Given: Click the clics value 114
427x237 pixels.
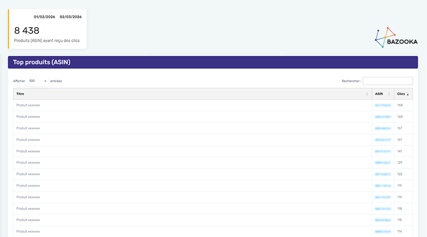Looking at the screenshot, I should [399, 232].
